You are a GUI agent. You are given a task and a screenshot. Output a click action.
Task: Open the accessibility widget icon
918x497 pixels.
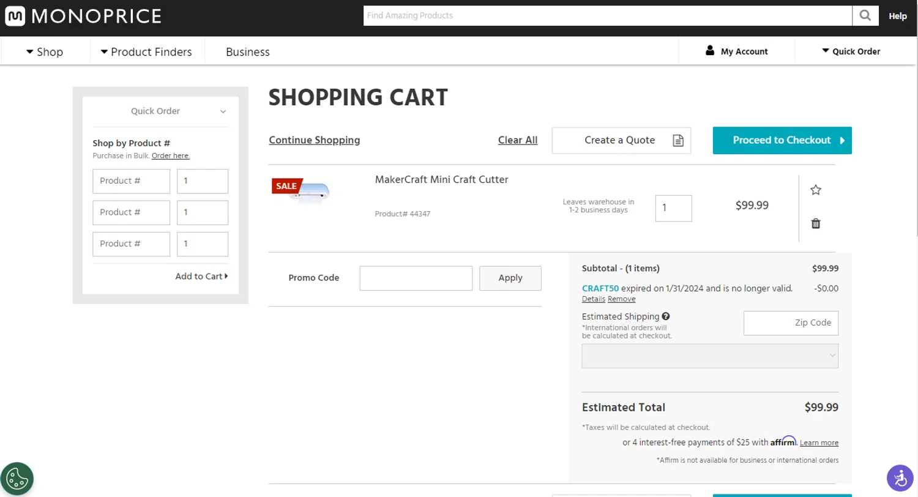[x=900, y=478]
